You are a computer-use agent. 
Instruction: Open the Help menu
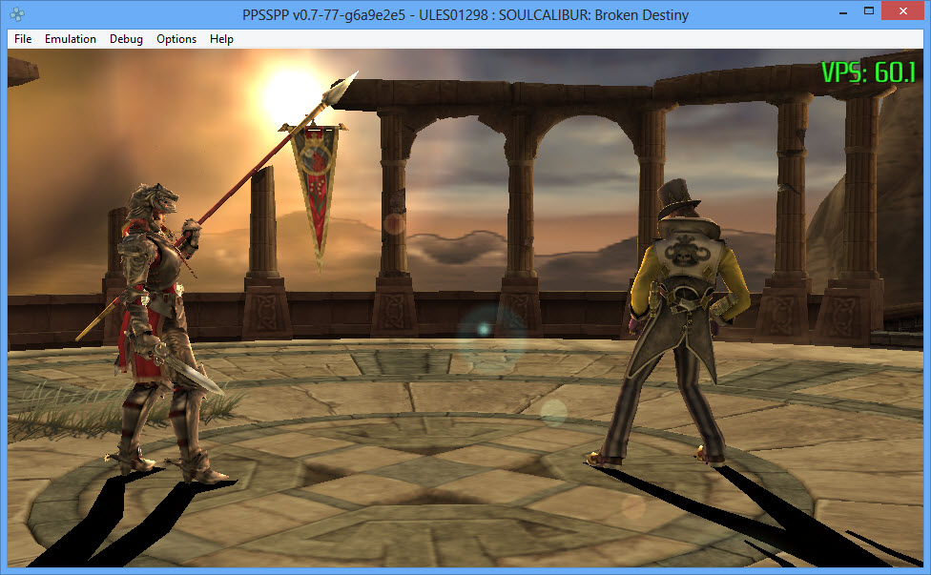coord(221,39)
